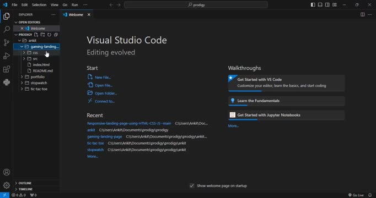Click the Open Folder... link
Viewport: 376px width, 198px height.
[106, 94]
